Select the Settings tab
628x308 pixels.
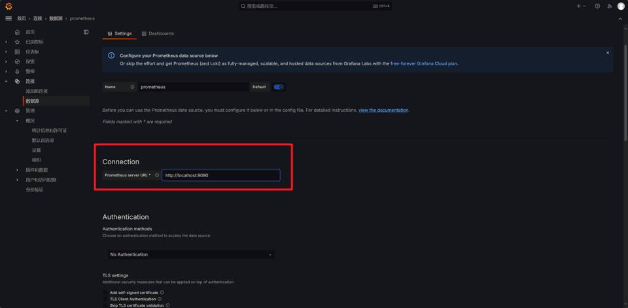click(x=120, y=33)
